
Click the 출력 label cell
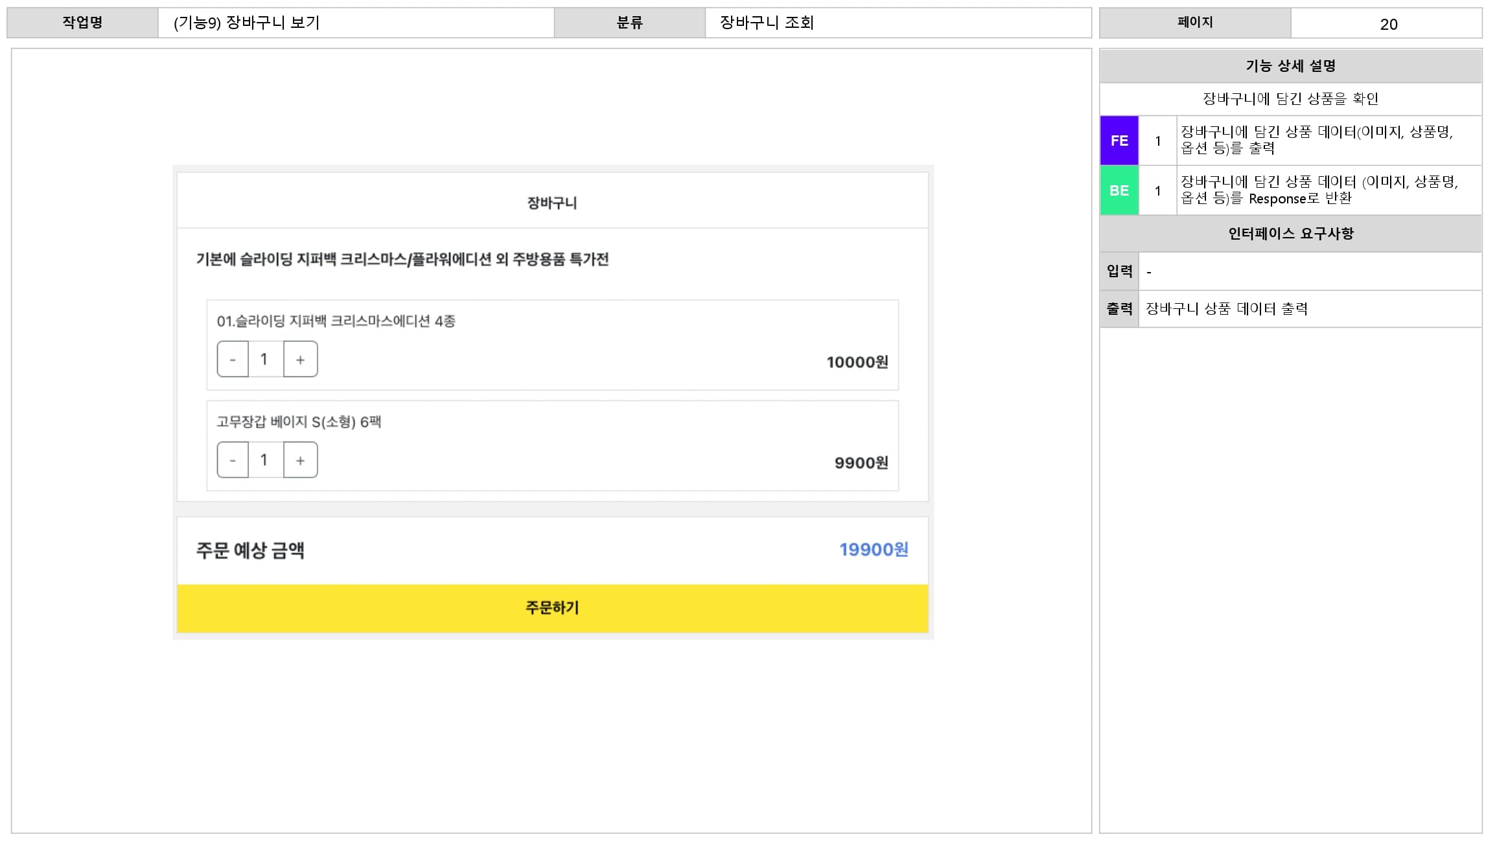pyautogui.click(x=1119, y=309)
